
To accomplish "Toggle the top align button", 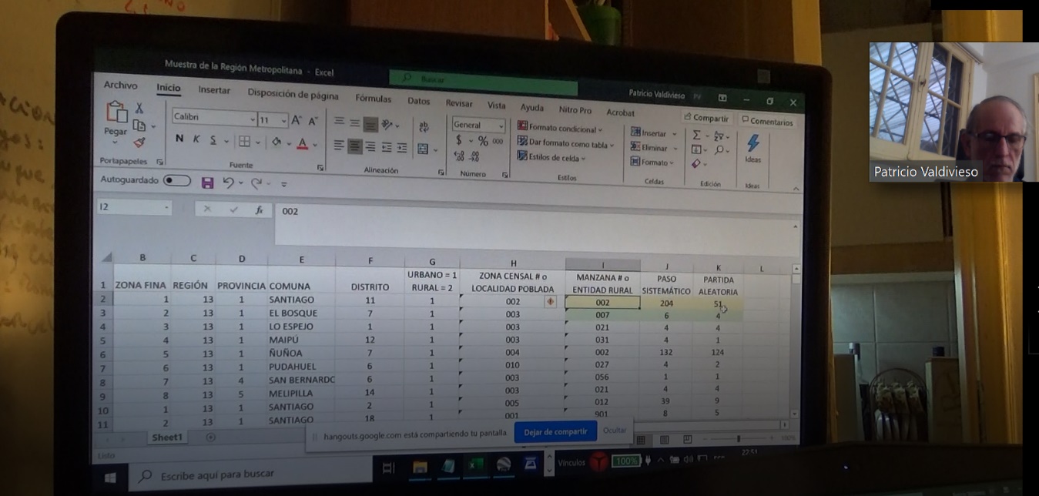I will [x=339, y=122].
